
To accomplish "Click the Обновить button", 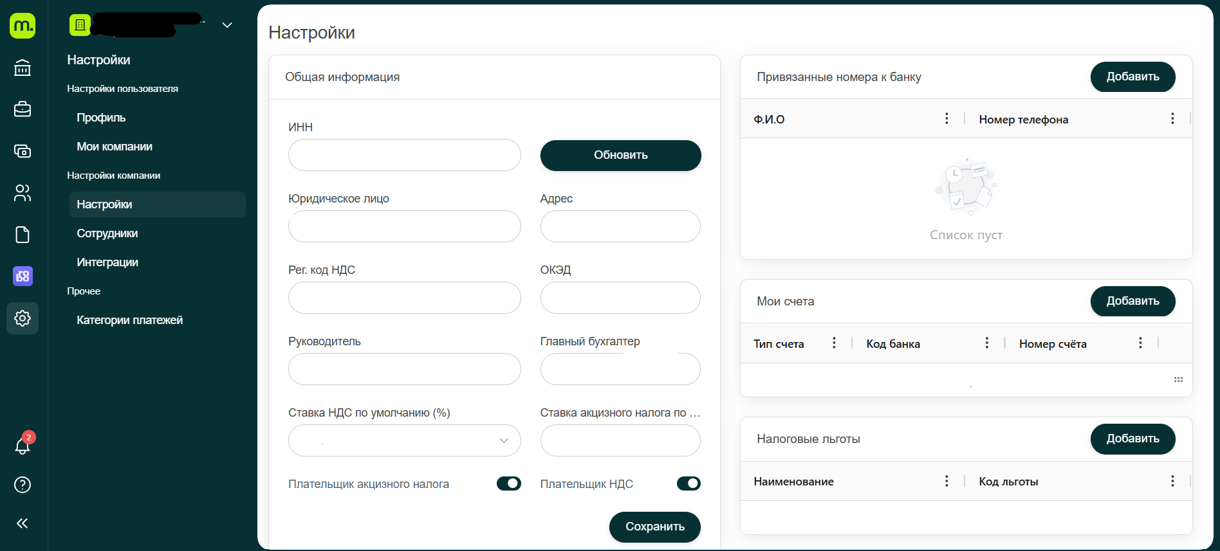I will [x=620, y=155].
